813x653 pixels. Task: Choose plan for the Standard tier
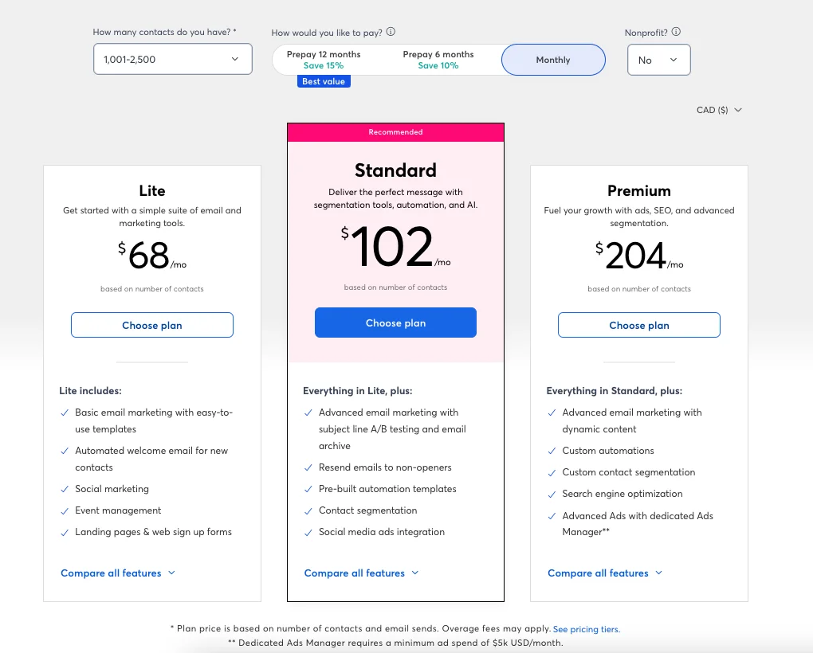pyautogui.click(x=395, y=322)
